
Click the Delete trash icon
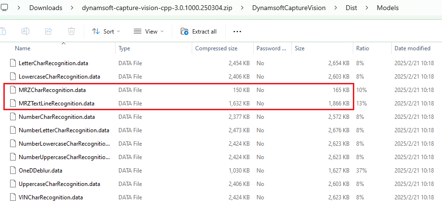pyautogui.click(x=71, y=31)
